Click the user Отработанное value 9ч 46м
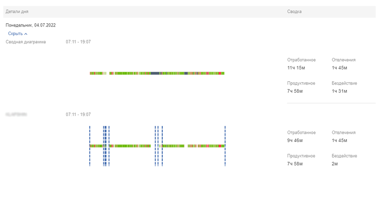Screen dimensions: 385x216 pos(295,141)
